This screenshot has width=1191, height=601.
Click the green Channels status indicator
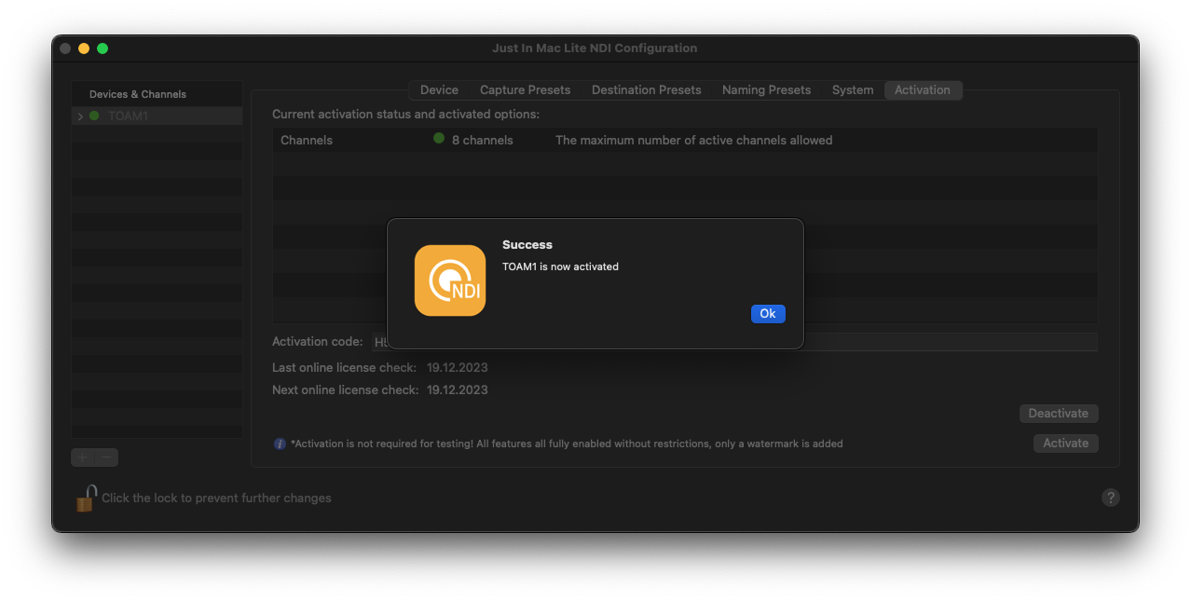pos(439,139)
